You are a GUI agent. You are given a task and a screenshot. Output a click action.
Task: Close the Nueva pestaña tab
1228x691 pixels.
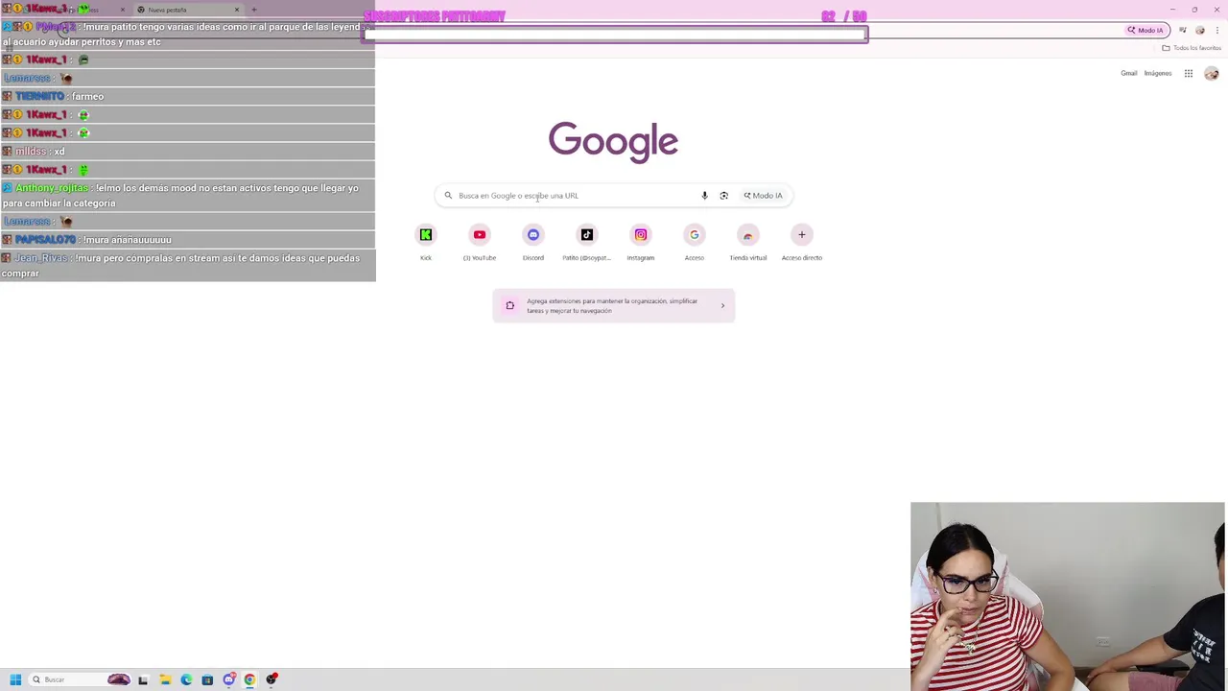point(237,10)
